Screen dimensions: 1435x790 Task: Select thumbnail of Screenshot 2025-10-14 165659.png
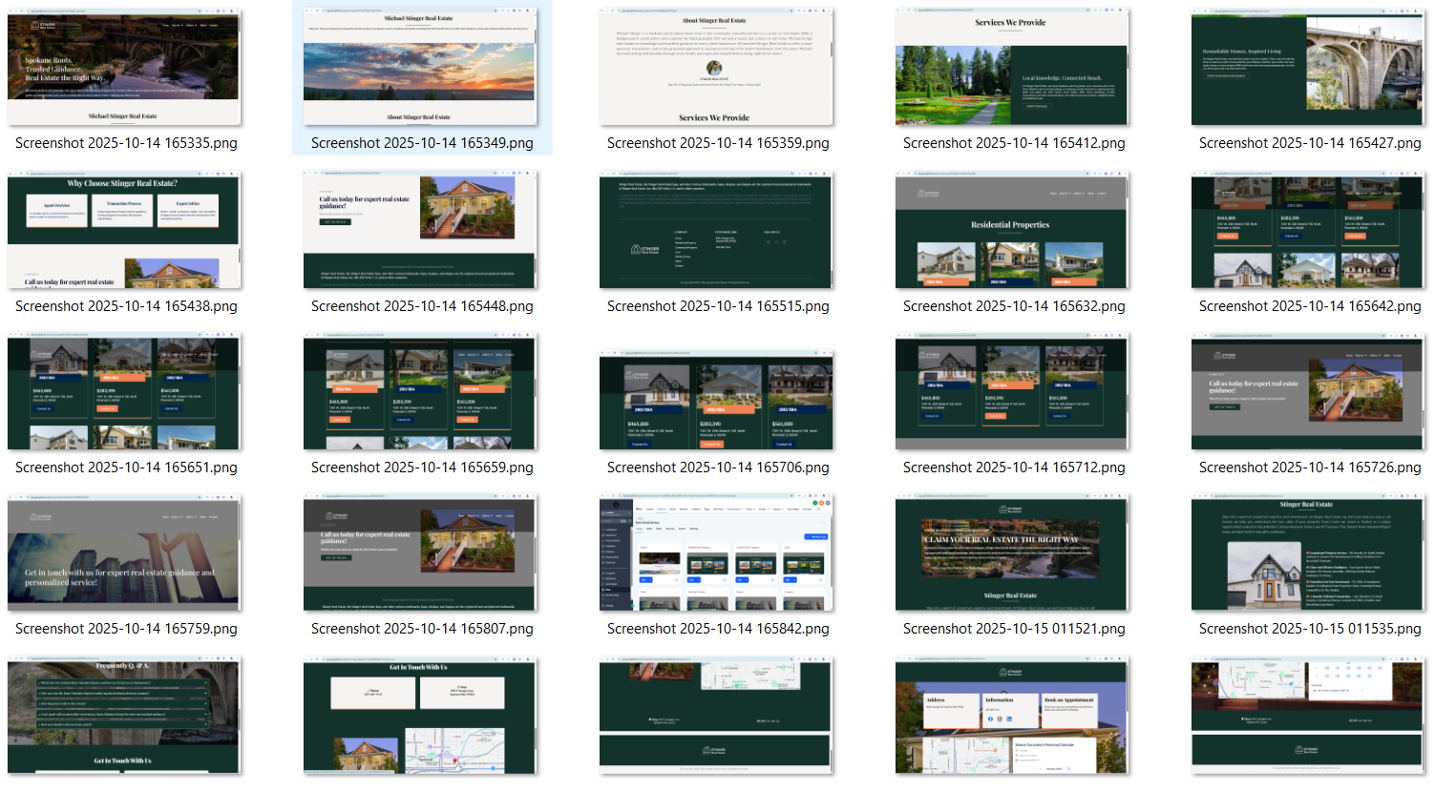pyautogui.click(x=420, y=391)
